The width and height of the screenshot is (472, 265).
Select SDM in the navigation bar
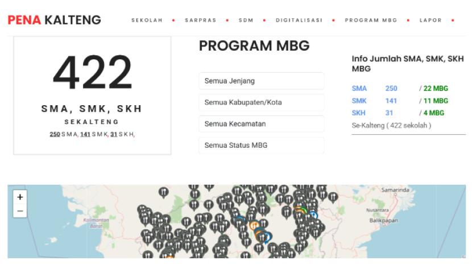[x=246, y=20]
